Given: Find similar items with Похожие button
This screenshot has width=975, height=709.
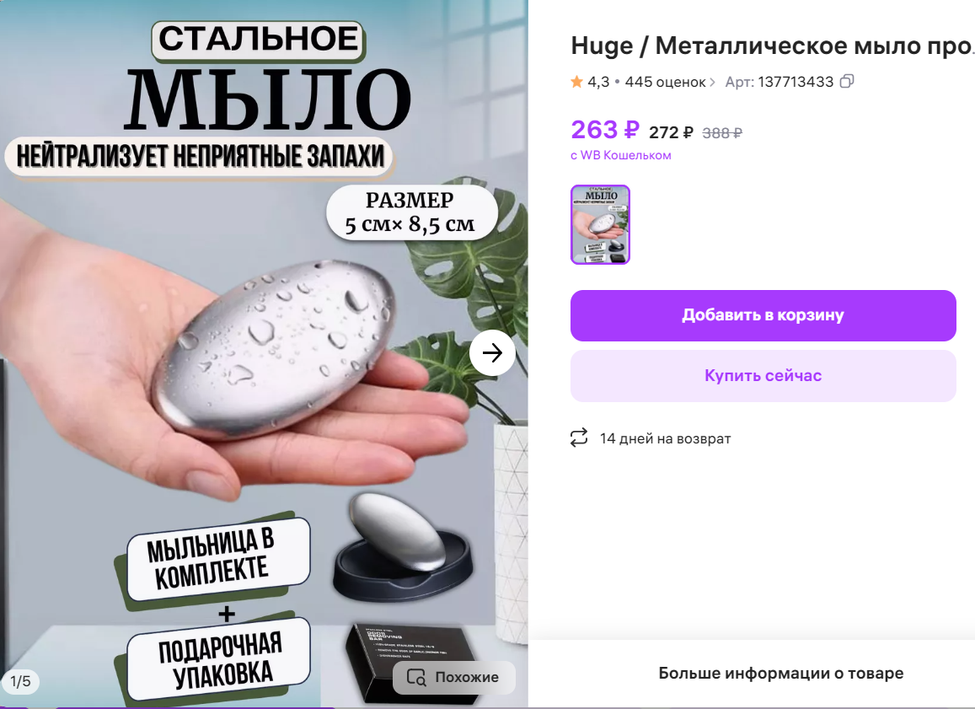Looking at the screenshot, I should click(x=454, y=677).
